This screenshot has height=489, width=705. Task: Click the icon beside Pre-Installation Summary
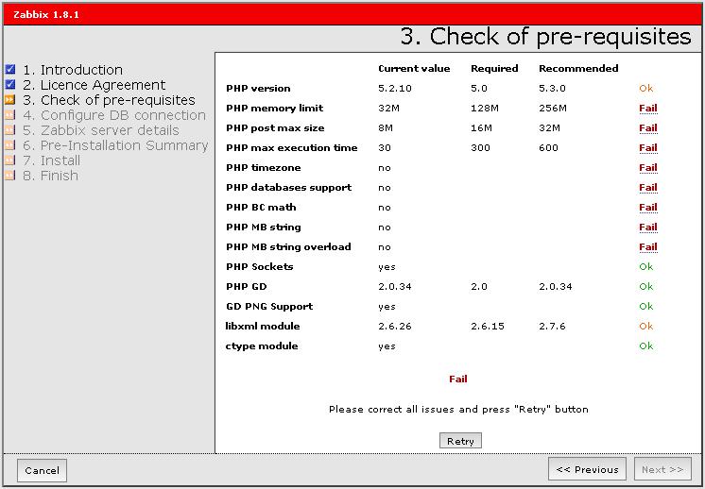tap(10, 145)
